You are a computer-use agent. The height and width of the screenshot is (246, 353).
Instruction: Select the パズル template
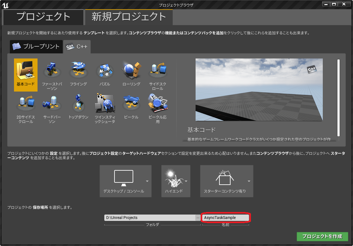[x=105, y=75]
